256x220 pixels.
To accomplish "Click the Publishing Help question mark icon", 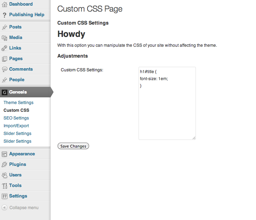I will [x=4, y=15].
